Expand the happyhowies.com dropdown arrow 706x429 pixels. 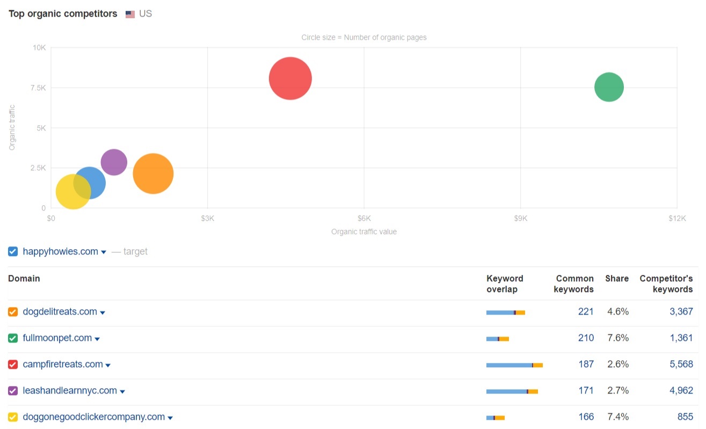point(104,252)
